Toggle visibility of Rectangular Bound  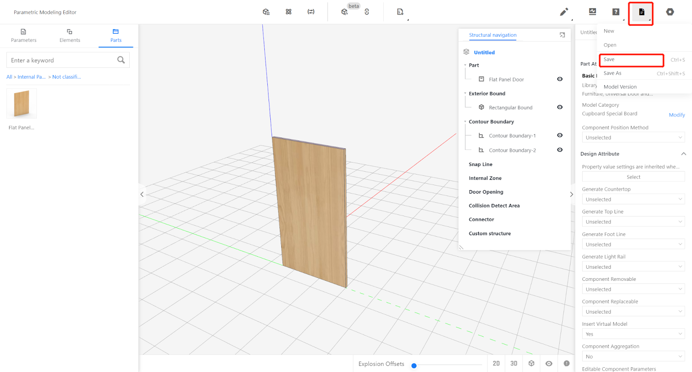[560, 107]
